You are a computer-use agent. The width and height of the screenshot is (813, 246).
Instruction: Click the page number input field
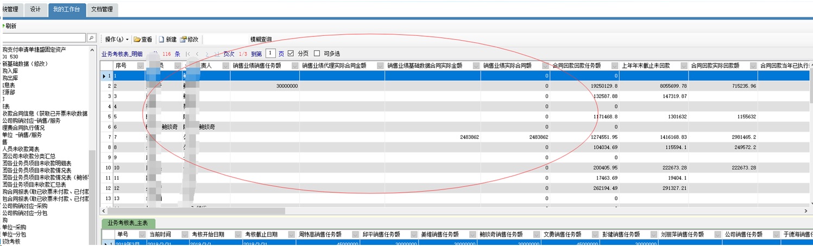click(270, 54)
